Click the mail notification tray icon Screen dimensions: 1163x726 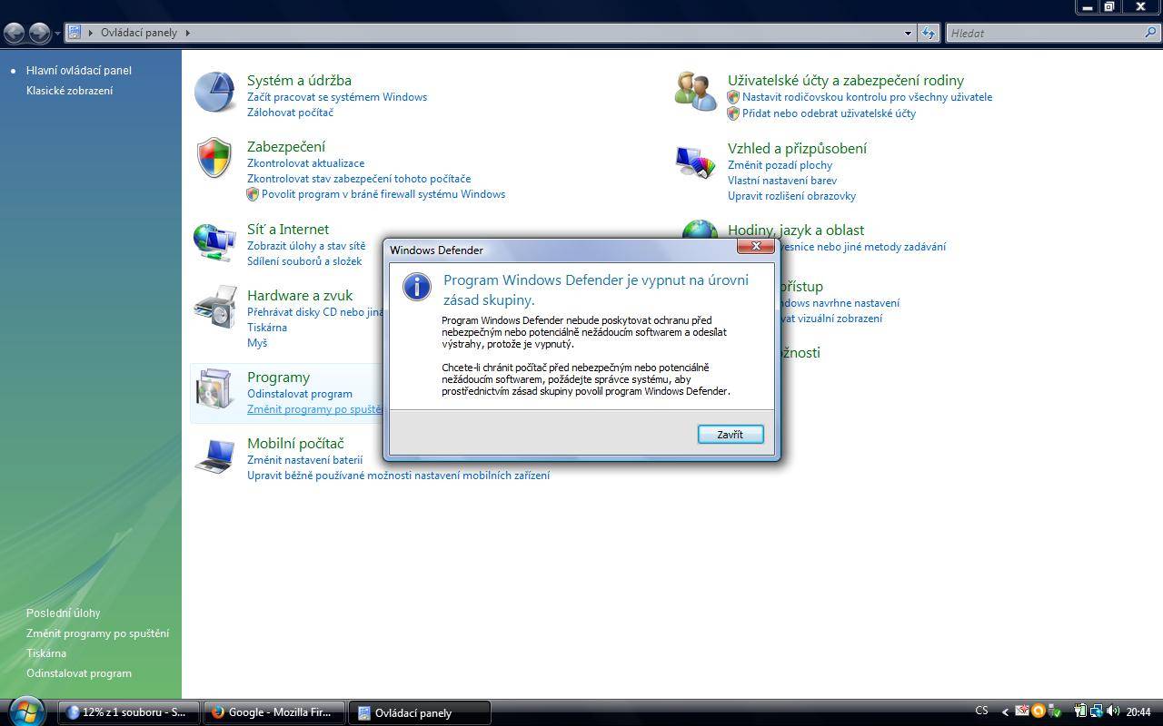click(x=1021, y=711)
